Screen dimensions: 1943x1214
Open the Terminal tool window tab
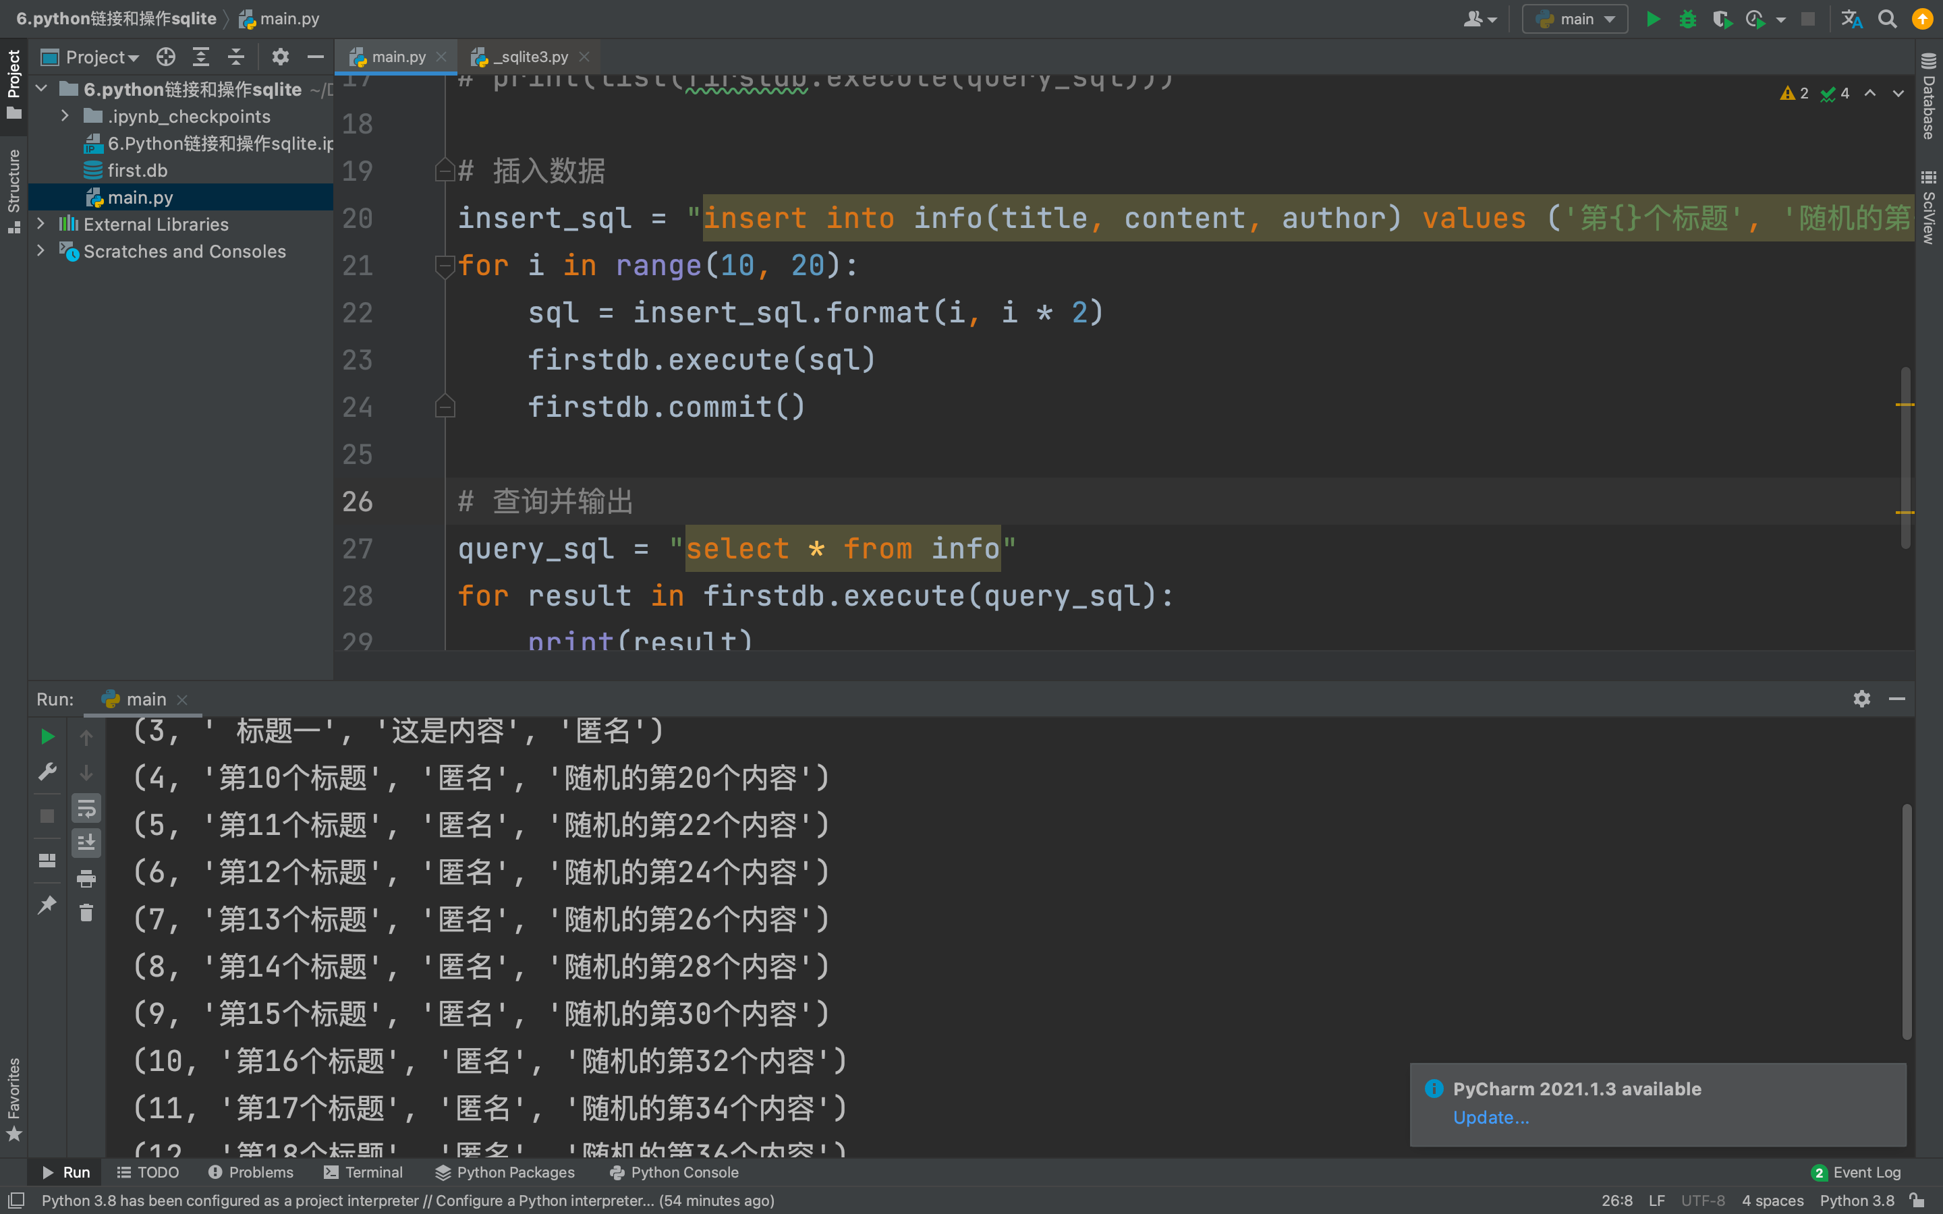(363, 1172)
